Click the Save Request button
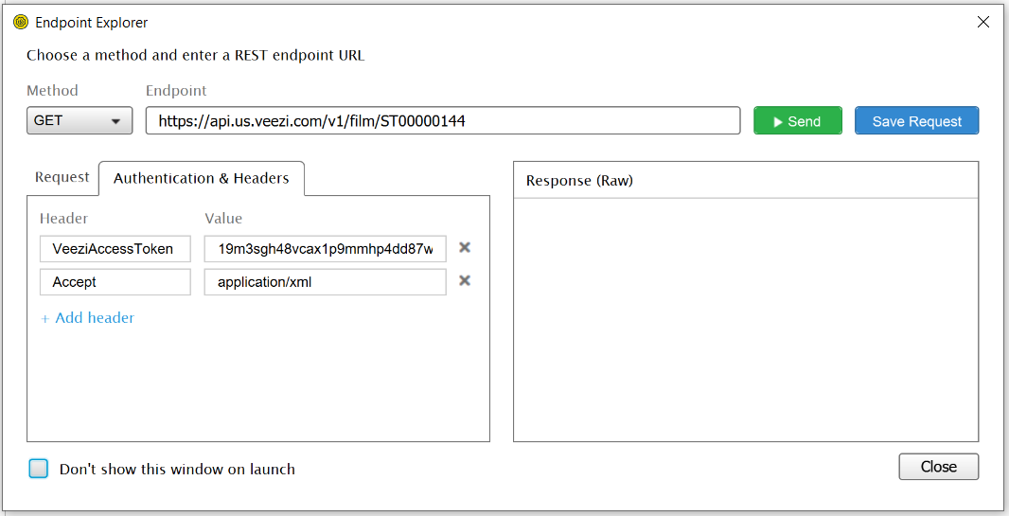This screenshot has width=1009, height=516. pos(916,120)
